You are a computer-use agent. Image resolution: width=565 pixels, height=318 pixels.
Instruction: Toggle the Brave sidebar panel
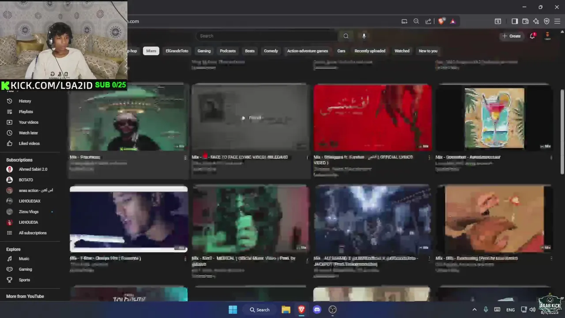(x=515, y=21)
